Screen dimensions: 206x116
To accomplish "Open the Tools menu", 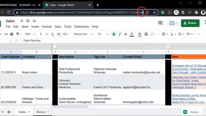I will 68,26.
